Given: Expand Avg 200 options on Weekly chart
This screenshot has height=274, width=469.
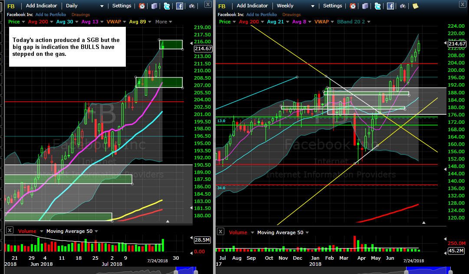Looking at the screenshot, I should click(262, 22).
